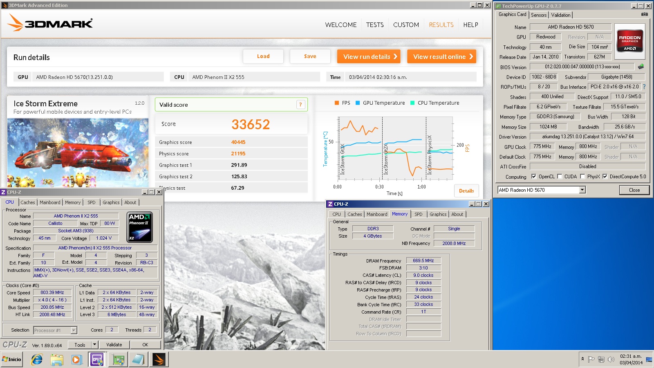Click the orange FPS legend marker
The height and width of the screenshot is (368, 654).
(336, 103)
